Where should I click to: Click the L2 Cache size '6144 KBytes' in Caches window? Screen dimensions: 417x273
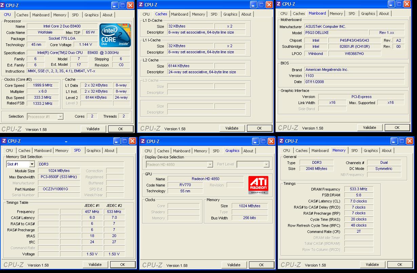point(190,66)
